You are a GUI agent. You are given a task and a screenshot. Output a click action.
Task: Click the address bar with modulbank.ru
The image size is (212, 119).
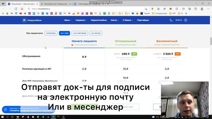[86, 9]
